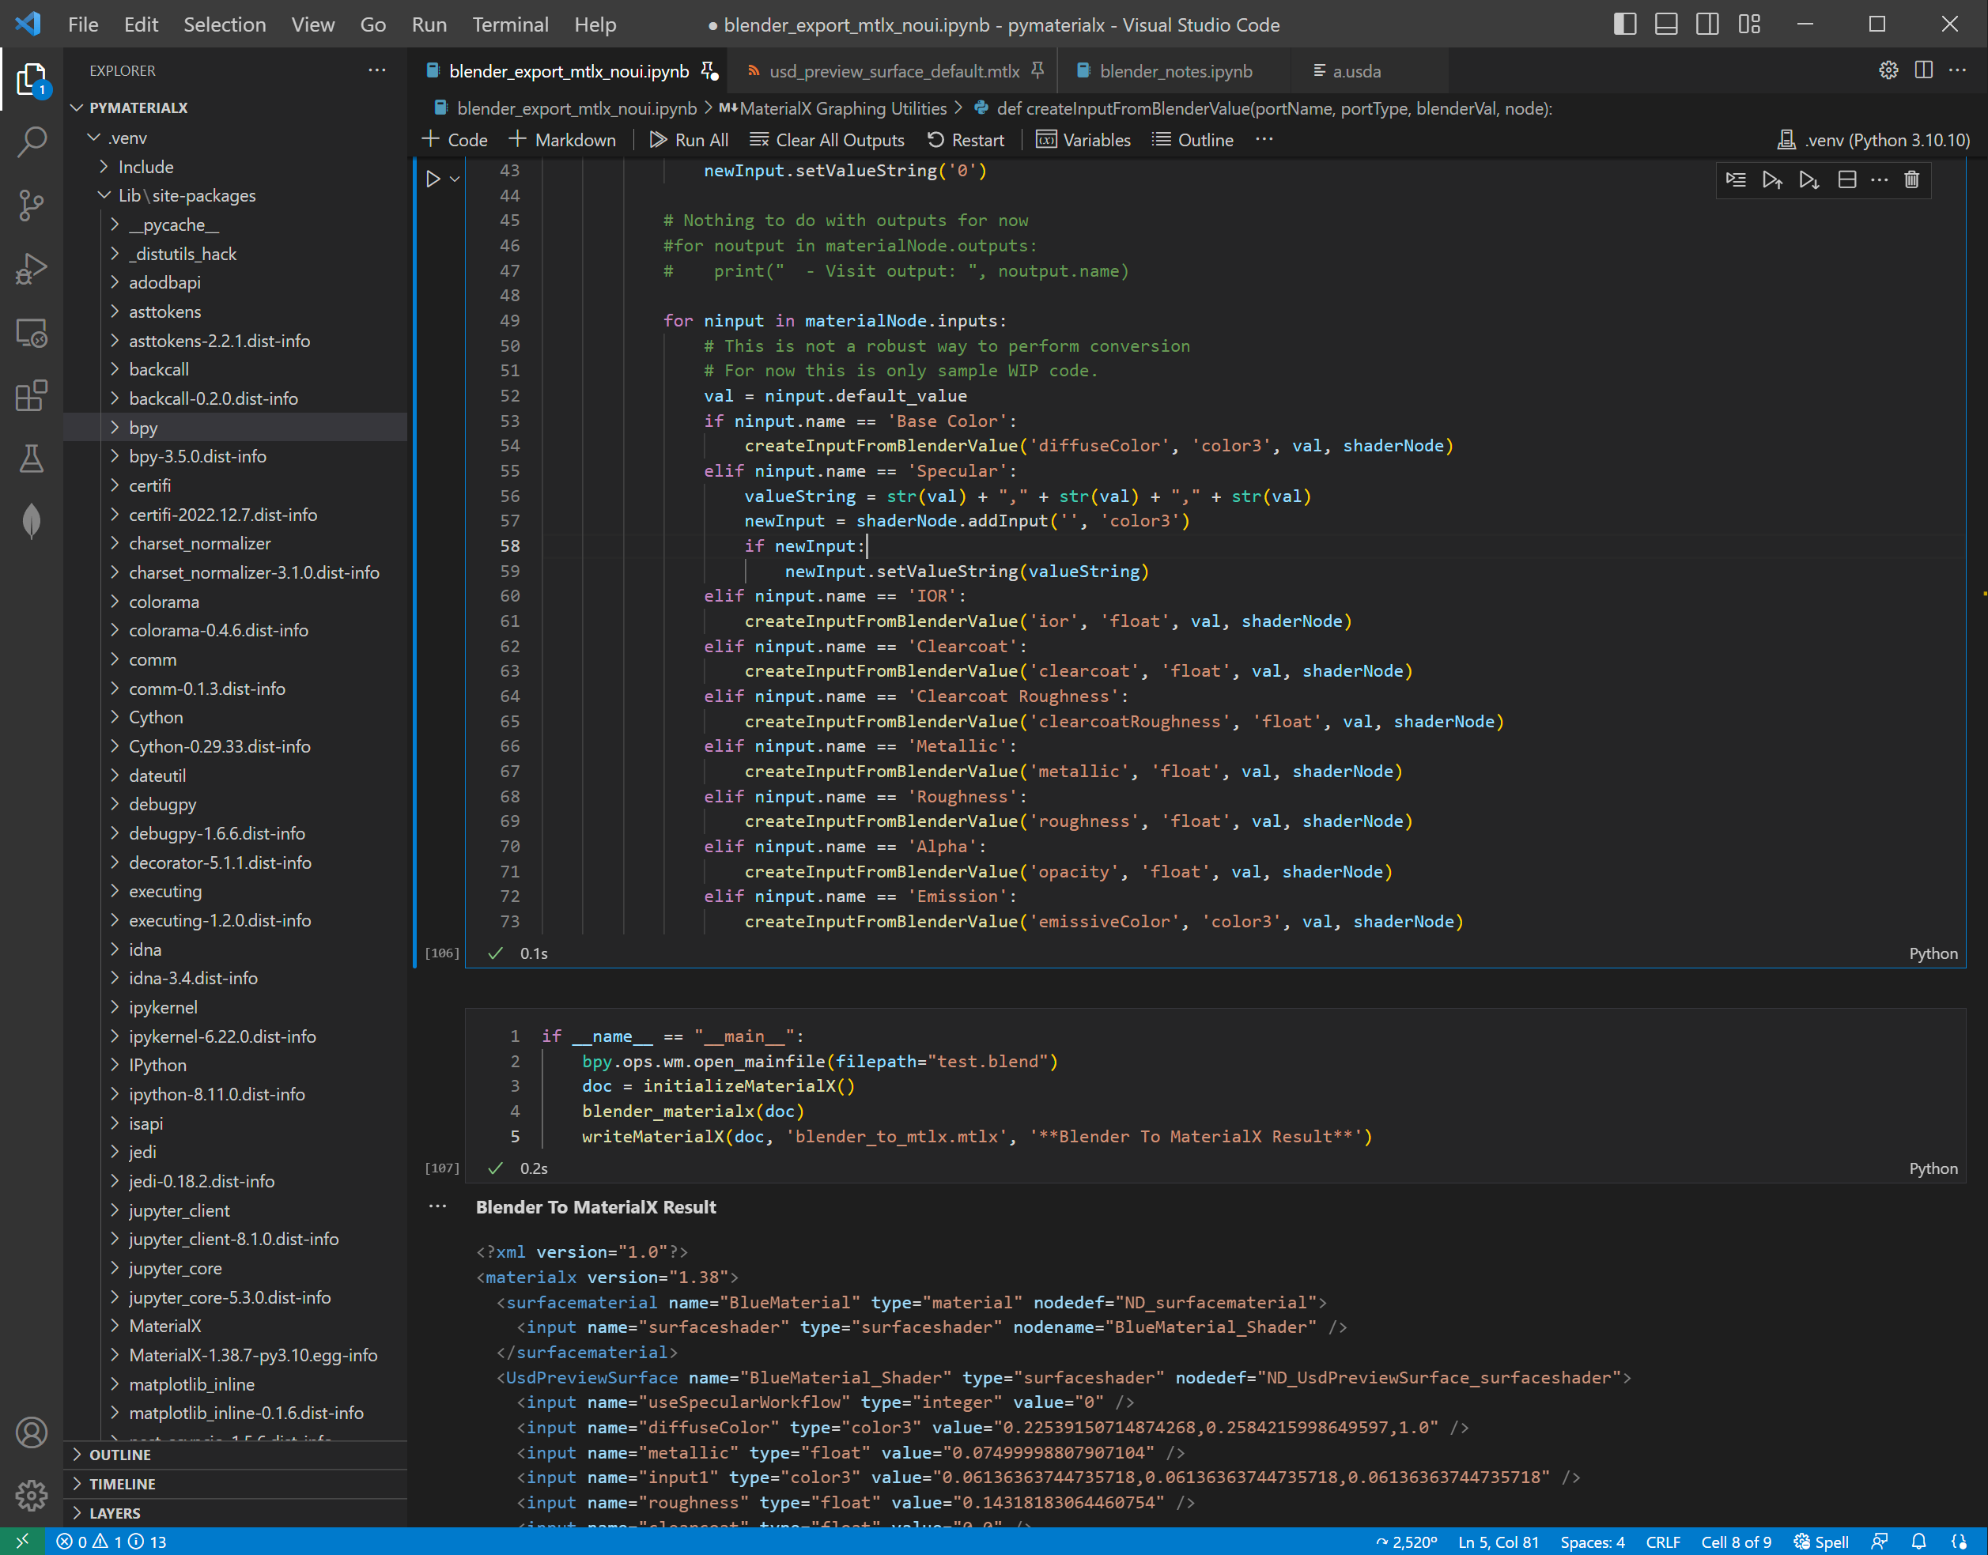Unpin the usd_preview_surface_default.mtlx tab
1988x1555 pixels.
pyautogui.click(x=1037, y=70)
